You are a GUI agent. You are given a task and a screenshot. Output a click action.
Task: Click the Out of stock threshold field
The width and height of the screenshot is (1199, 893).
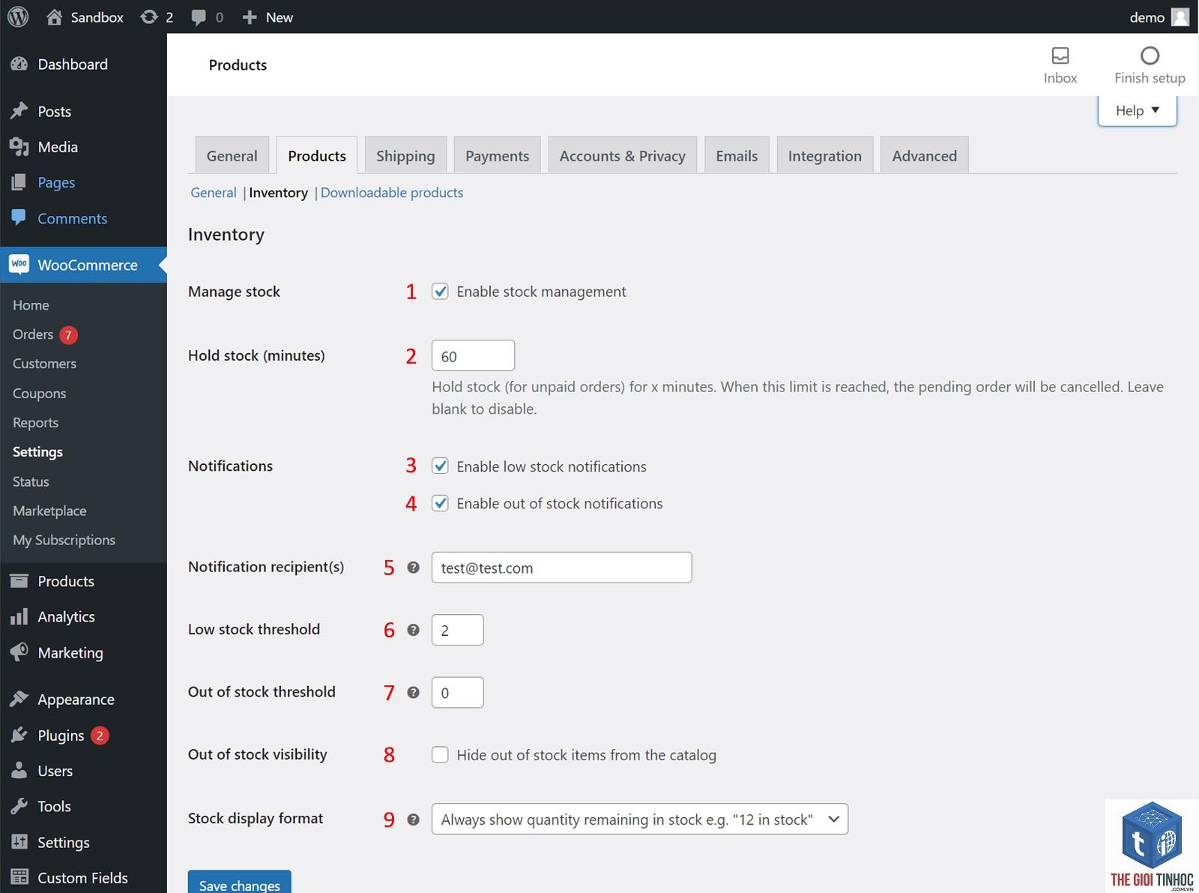tap(457, 693)
